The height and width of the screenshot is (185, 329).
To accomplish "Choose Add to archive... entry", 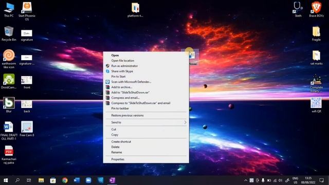I will [x=146, y=87].
